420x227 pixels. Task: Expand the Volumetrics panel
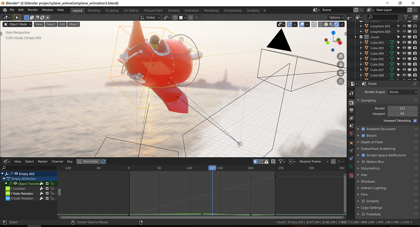click(x=370, y=168)
